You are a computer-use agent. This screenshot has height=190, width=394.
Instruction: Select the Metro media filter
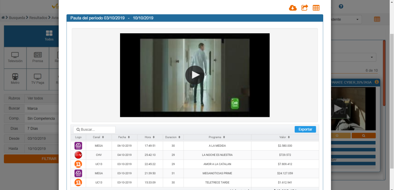click(x=15, y=79)
